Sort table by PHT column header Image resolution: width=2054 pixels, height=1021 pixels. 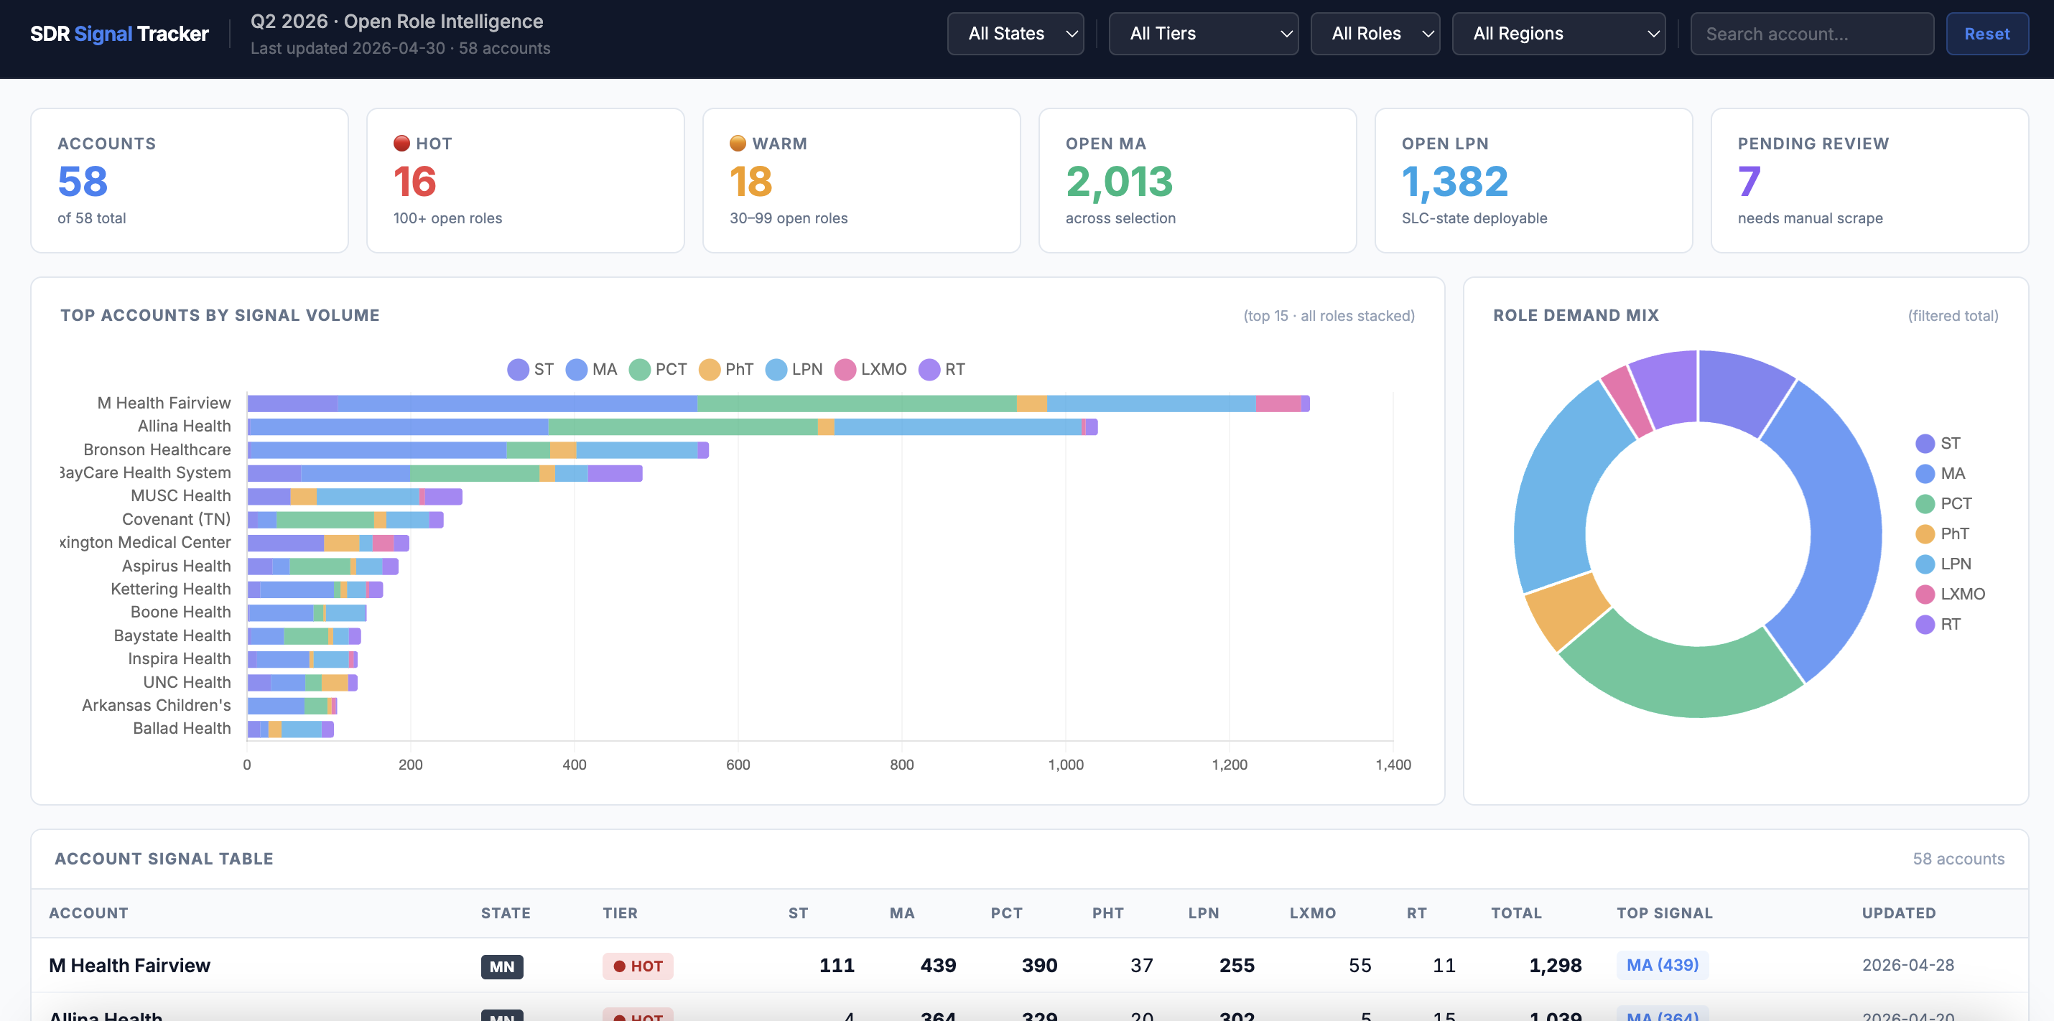click(1107, 913)
